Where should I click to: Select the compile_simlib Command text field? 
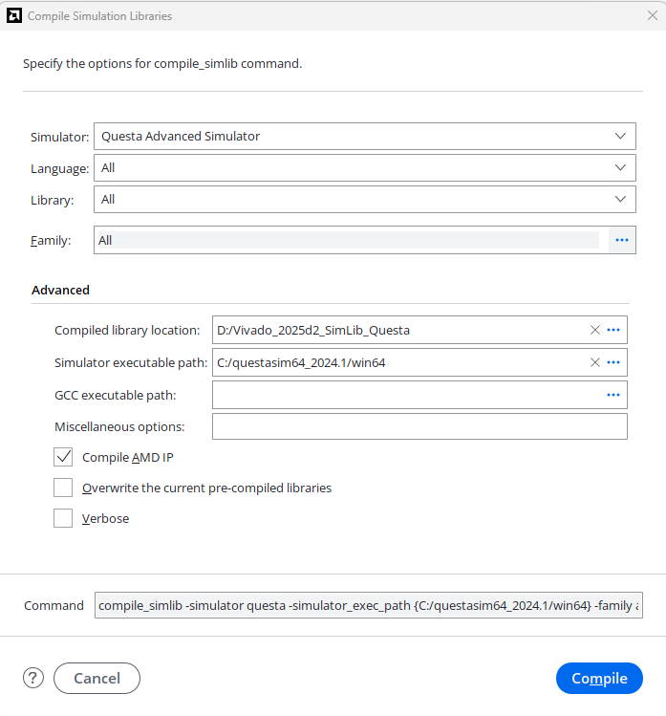369,605
